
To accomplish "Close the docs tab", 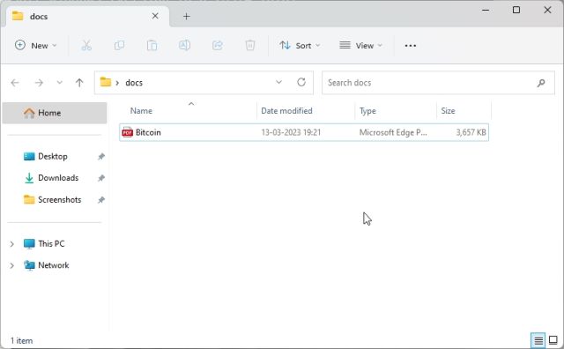I will (x=155, y=16).
